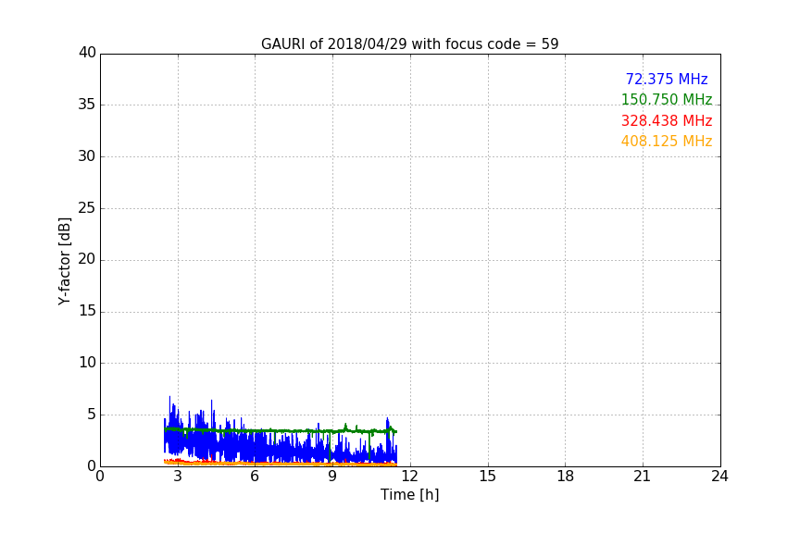
Task: Click the y-axis tick label '25'
Action: point(87,207)
